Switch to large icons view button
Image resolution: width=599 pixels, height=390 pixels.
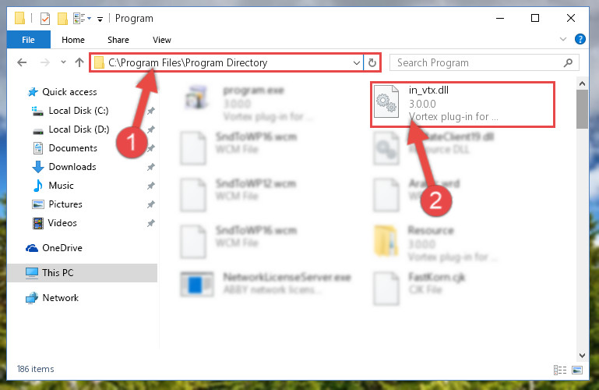point(577,370)
